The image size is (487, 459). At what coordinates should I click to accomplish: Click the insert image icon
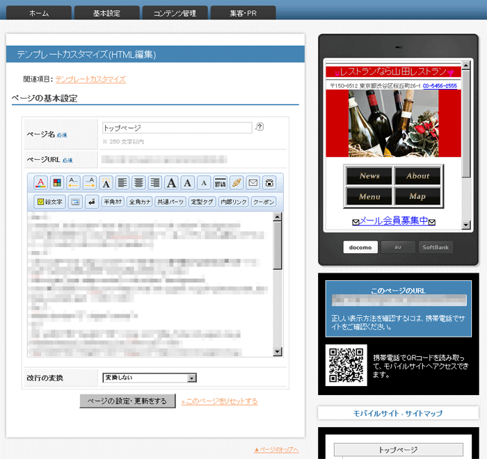(75, 202)
